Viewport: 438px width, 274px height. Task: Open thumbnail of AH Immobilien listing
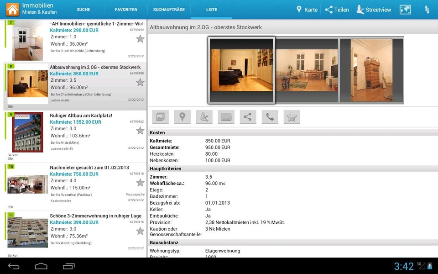tap(27, 41)
